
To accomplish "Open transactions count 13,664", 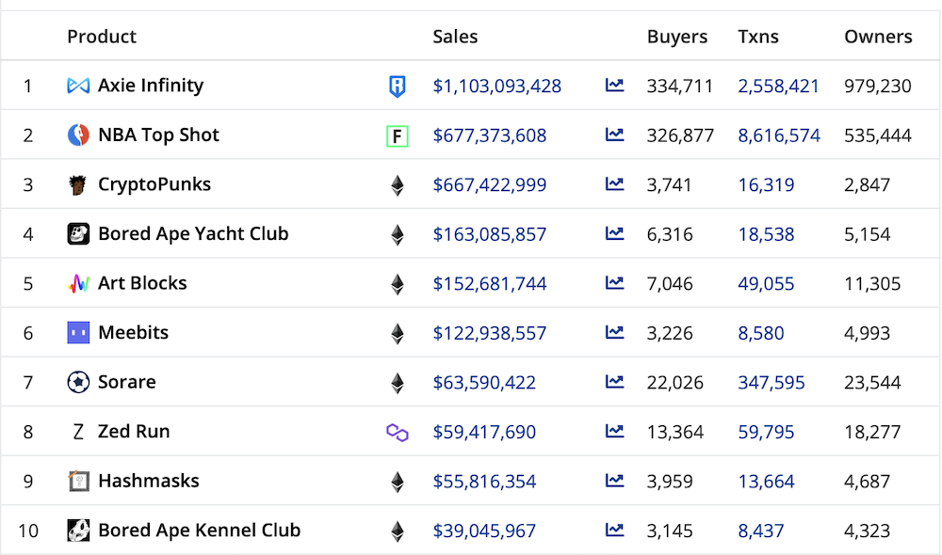I will click(766, 482).
